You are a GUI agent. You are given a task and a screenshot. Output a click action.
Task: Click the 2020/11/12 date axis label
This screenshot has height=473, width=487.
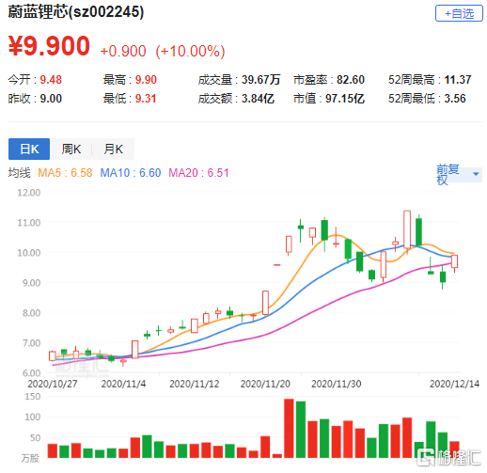pos(195,384)
